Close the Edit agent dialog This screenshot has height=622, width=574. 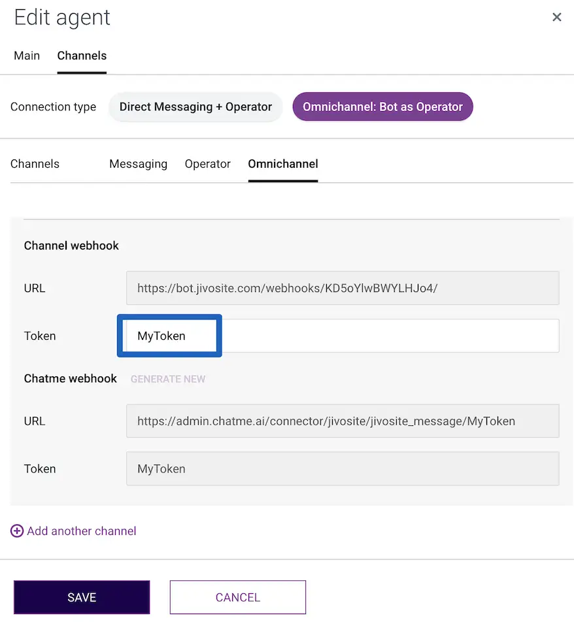coord(556,18)
